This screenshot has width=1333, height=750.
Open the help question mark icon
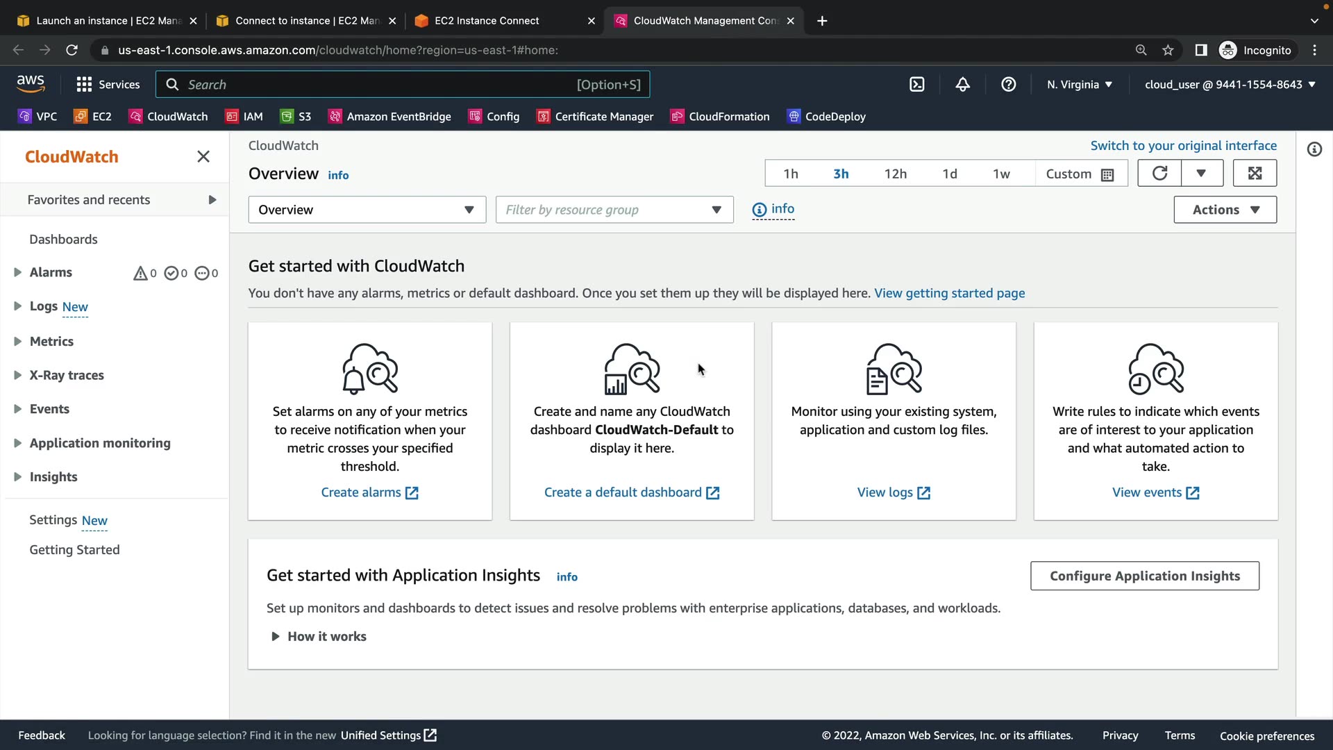pos(1009,85)
